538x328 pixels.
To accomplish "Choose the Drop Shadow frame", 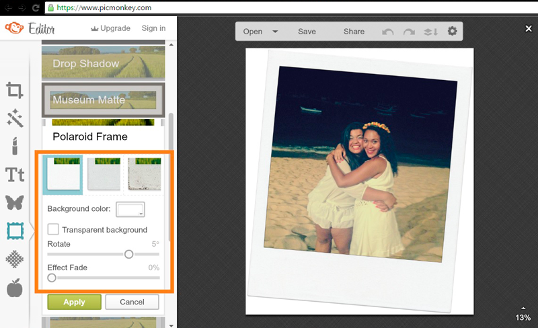I will pyautogui.click(x=104, y=63).
